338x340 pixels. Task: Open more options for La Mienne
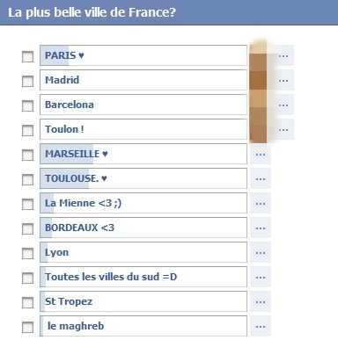pos(261,203)
